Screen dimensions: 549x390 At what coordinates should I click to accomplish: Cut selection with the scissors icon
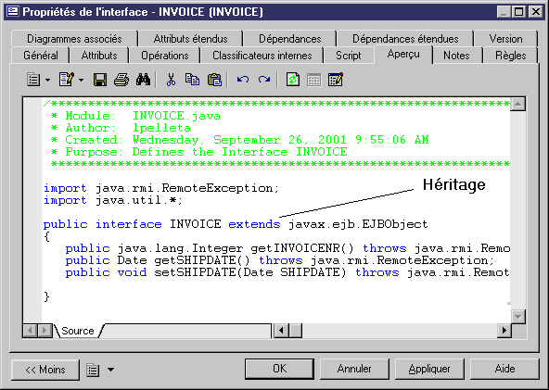[171, 80]
